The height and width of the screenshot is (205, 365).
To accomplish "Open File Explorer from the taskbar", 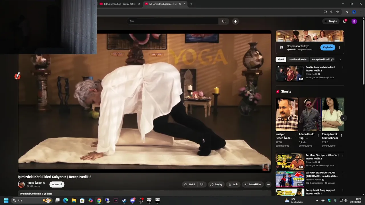I will point(74,200).
